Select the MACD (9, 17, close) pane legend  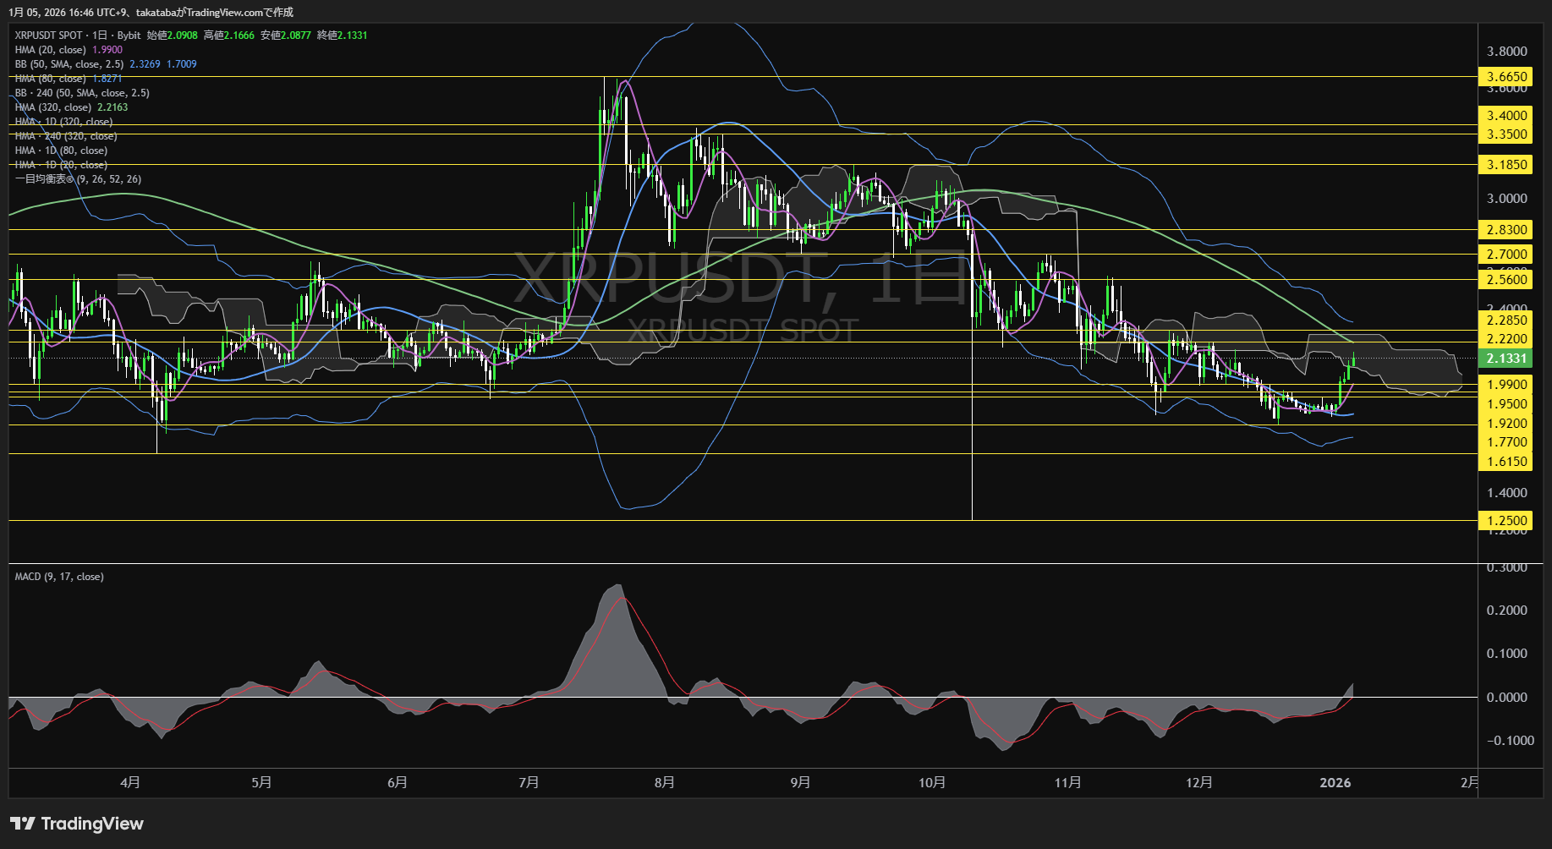pos(58,576)
